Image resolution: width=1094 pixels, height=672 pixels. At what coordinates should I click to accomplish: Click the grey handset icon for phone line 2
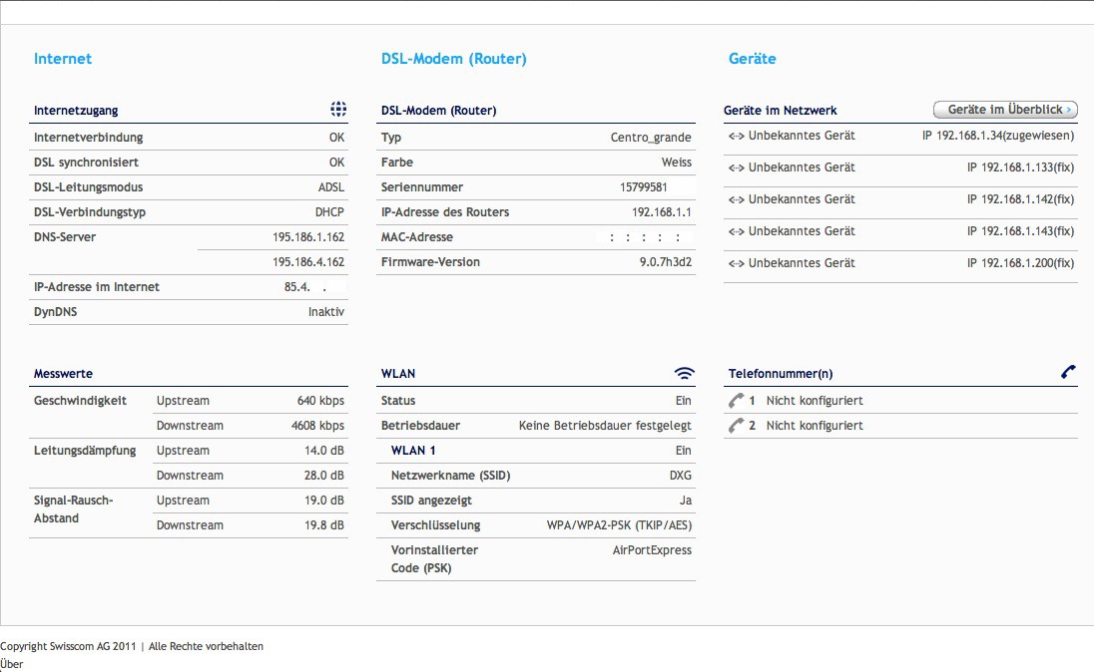pyautogui.click(x=736, y=426)
